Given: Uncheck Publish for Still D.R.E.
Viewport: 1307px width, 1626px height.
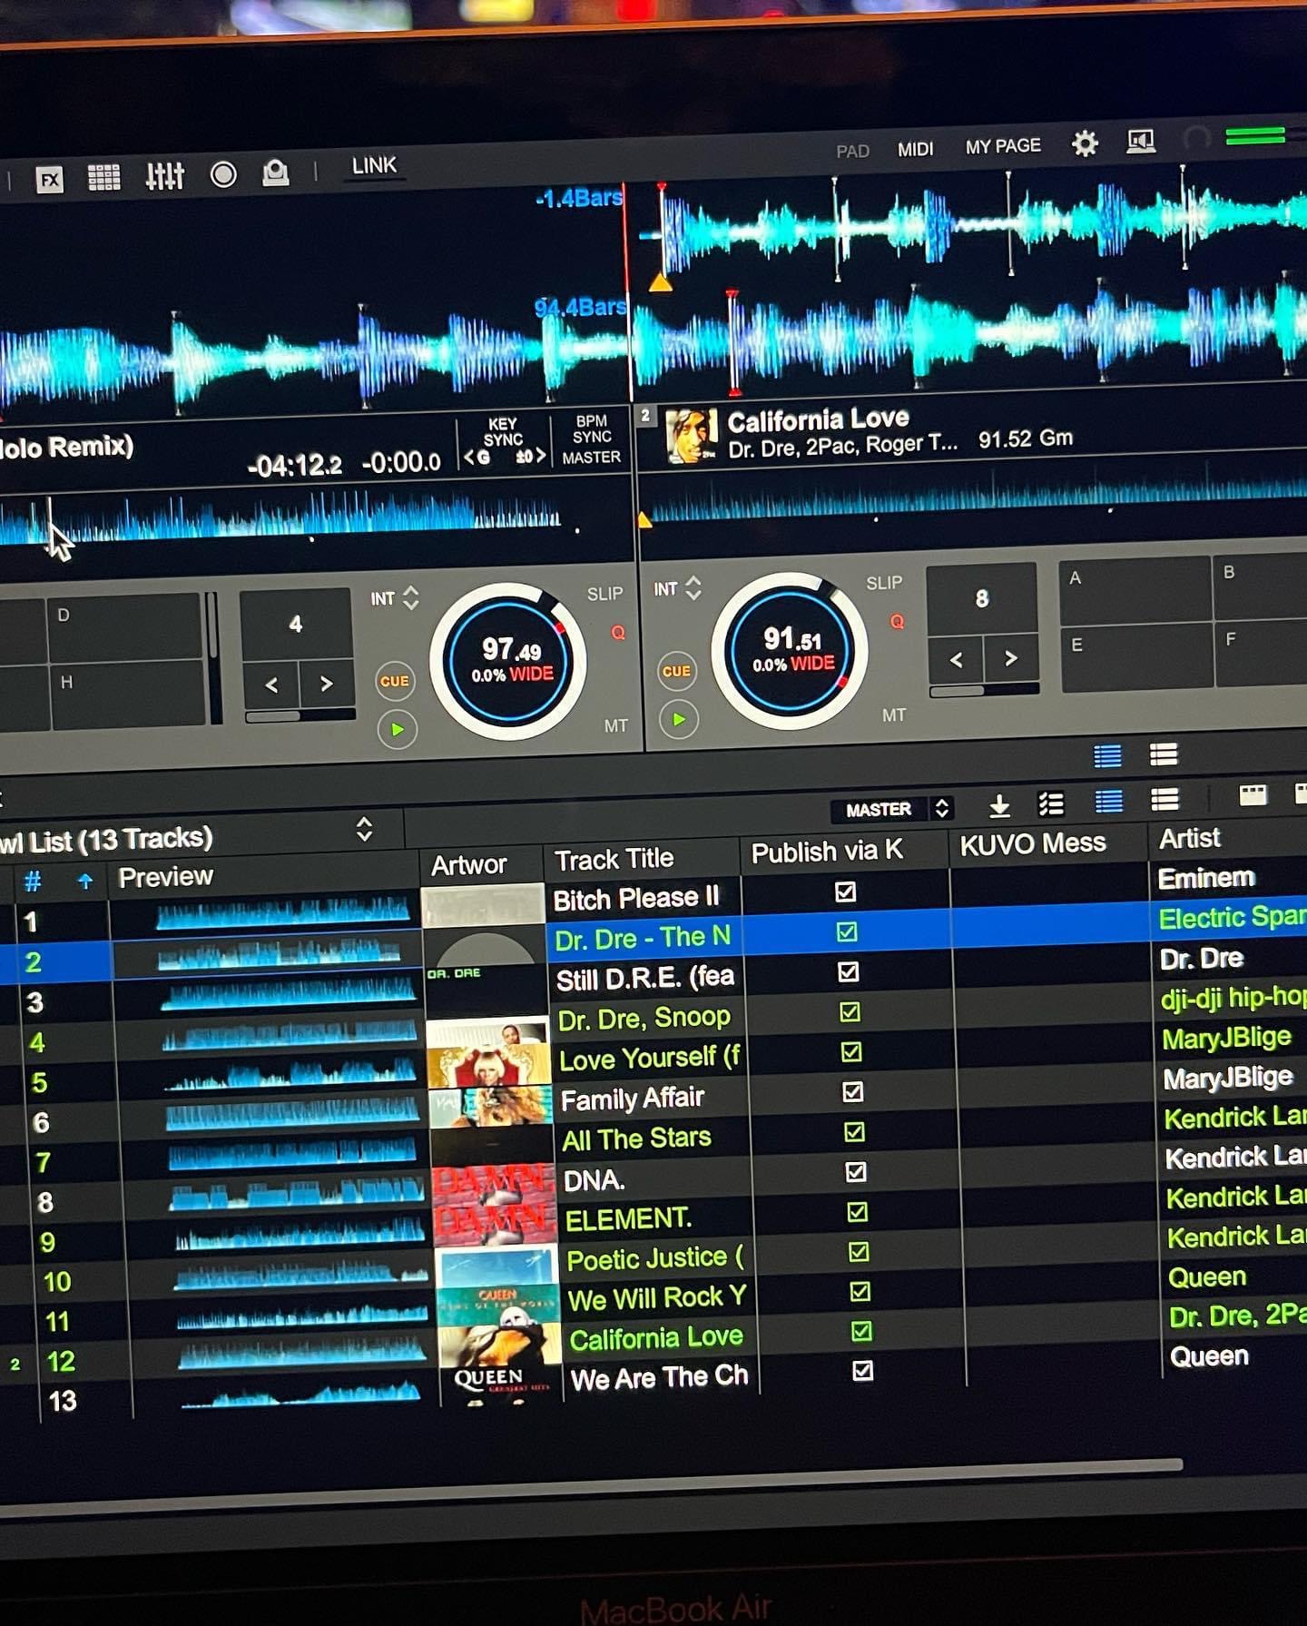Looking at the screenshot, I should tap(848, 971).
